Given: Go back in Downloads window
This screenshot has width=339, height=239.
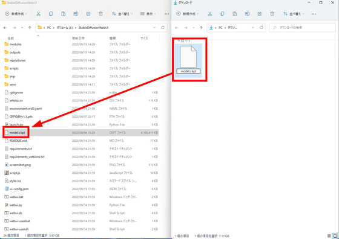Looking at the screenshot, I should 177,28.
